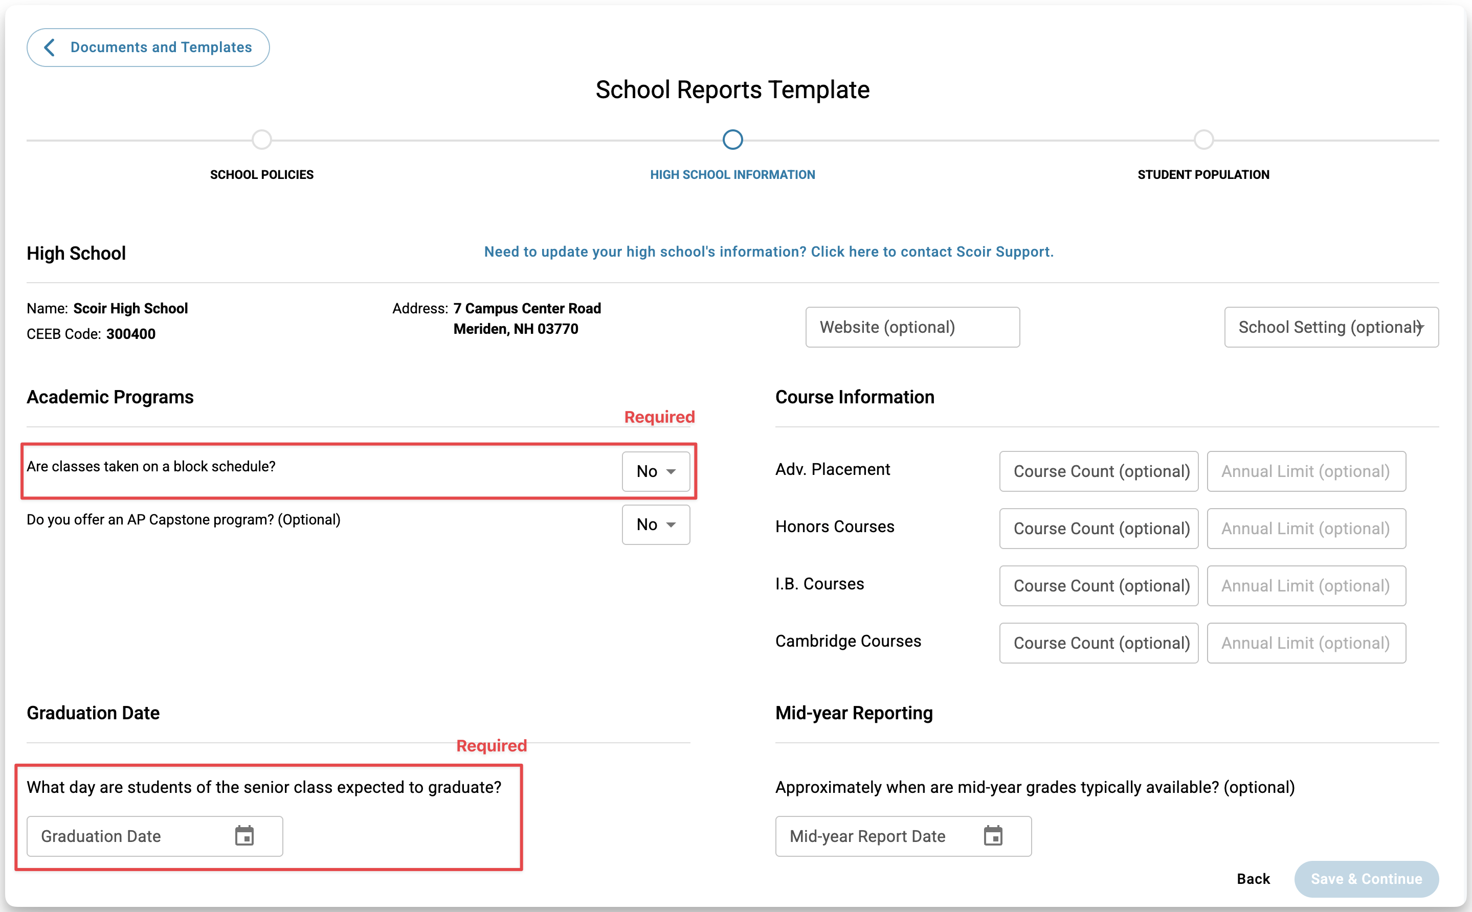This screenshot has width=1472, height=912.
Task: Select the Student Population step circle
Action: coord(1203,140)
